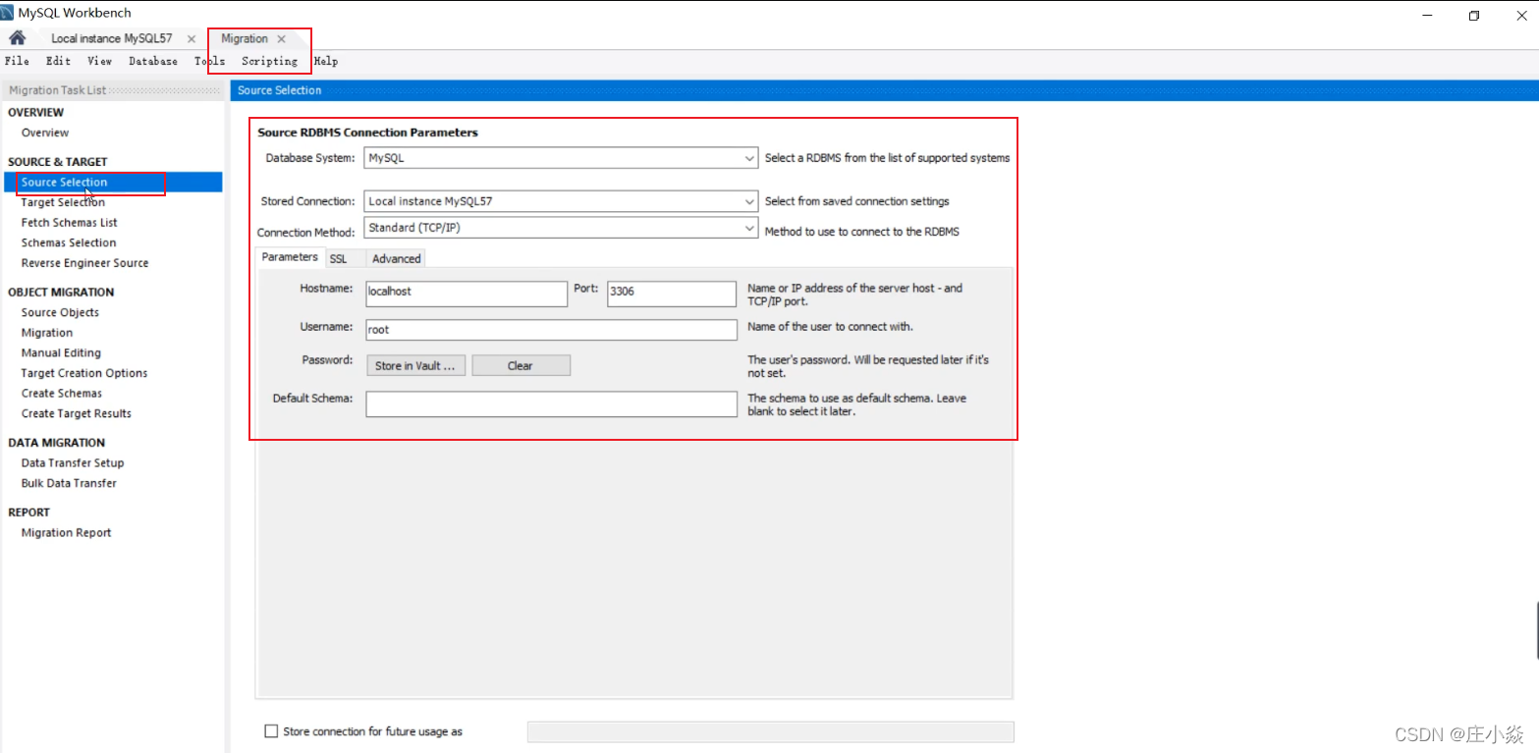The height and width of the screenshot is (753, 1539).
Task: Select Data Transfer Setup step
Action: pos(73,462)
